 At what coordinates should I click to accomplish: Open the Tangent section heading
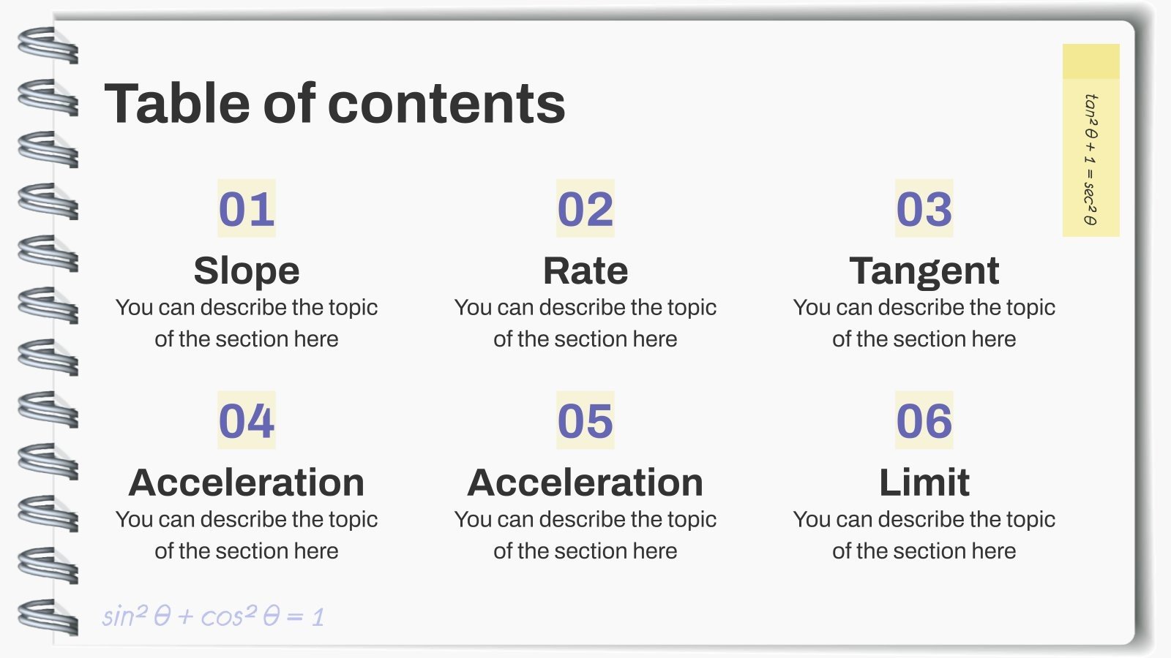point(924,271)
